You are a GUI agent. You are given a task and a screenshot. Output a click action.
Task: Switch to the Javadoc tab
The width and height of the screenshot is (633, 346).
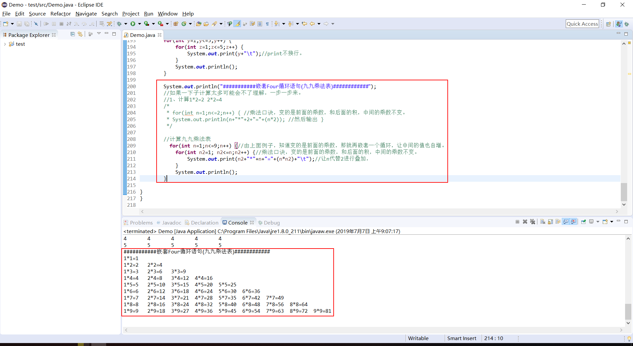[x=169, y=223]
